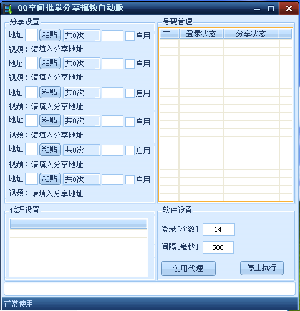Click the second row's 共0次 counter field
Viewport: 300px width, 311px height.
(82, 64)
